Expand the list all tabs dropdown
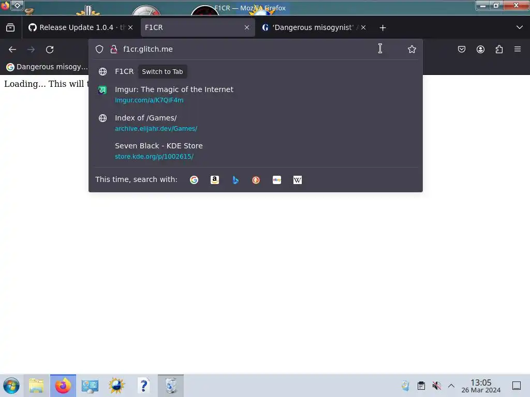This screenshot has height=397, width=530. 520,28
